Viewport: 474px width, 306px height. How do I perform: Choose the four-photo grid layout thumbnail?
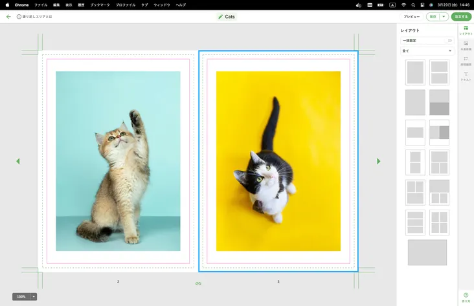click(439, 222)
